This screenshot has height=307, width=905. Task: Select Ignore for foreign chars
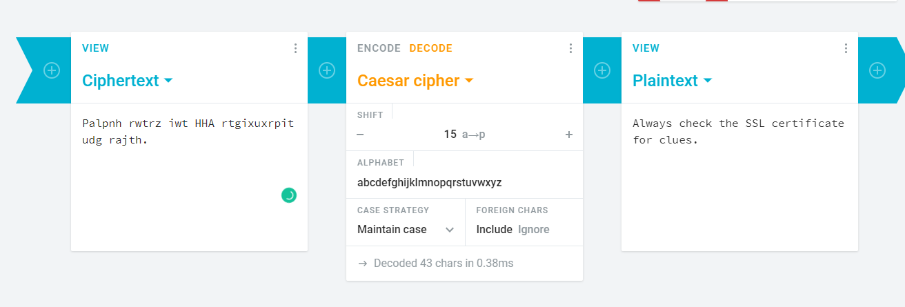coord(534,230)
